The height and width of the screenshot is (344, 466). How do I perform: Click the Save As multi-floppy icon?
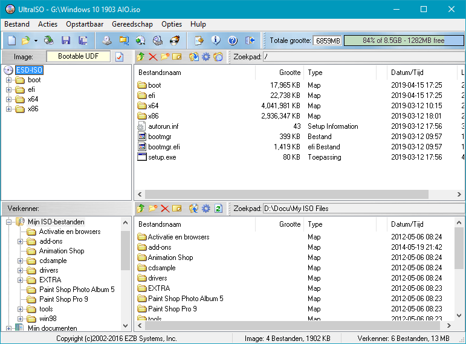83,41
